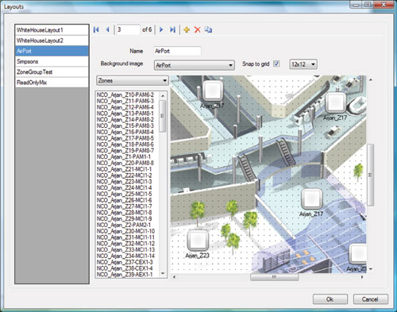Click the map's horizontal scrollbar thumb

click(274, 277)
